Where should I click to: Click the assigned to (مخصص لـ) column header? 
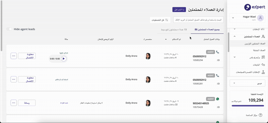(x=148, y=39)
